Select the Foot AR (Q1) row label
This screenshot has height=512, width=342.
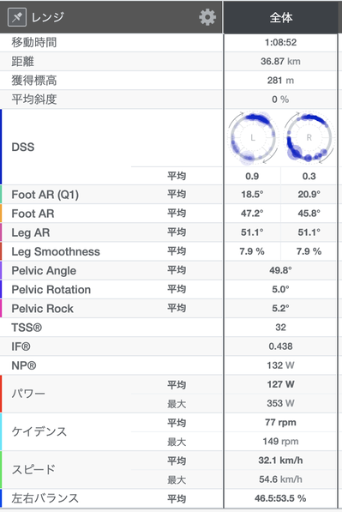(45, 195)
